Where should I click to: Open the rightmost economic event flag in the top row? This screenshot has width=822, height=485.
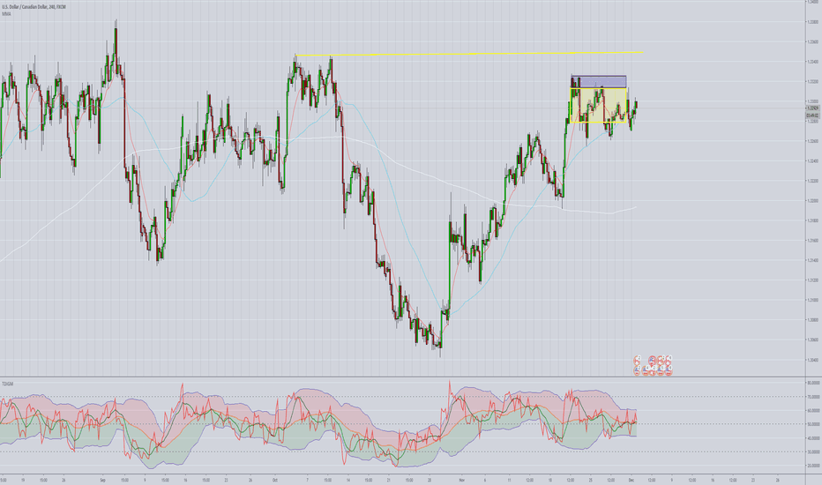[x=669, y=360]
